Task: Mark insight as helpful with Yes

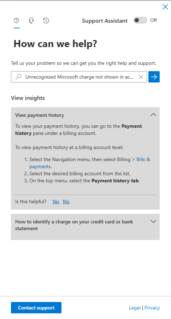Action: click(56, 201)
